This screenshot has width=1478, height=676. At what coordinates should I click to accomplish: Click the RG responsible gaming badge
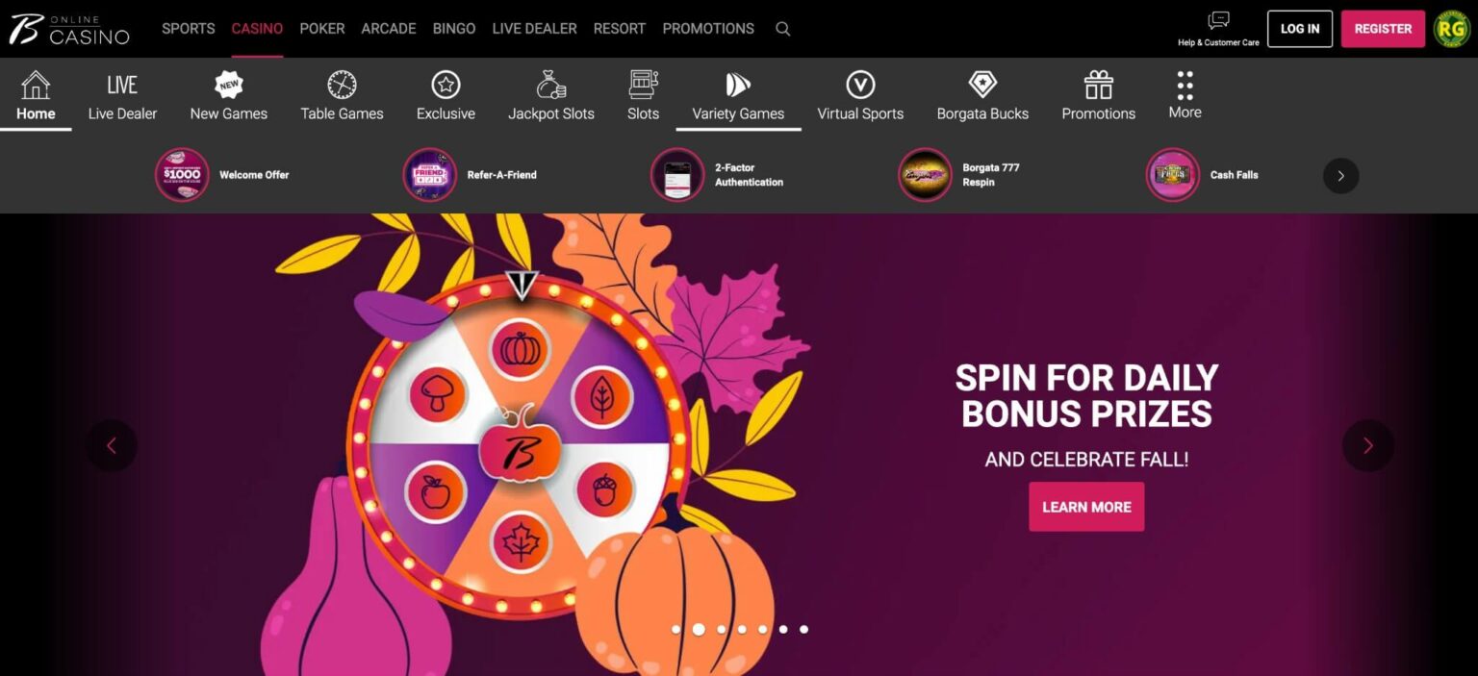[x=1451, y=29]
